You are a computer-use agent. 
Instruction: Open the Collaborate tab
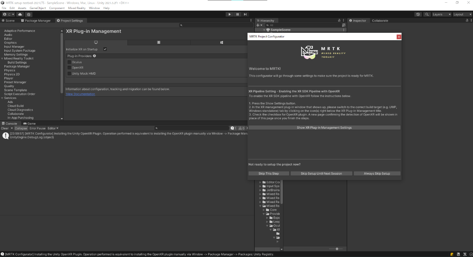[x=380, y=21]
